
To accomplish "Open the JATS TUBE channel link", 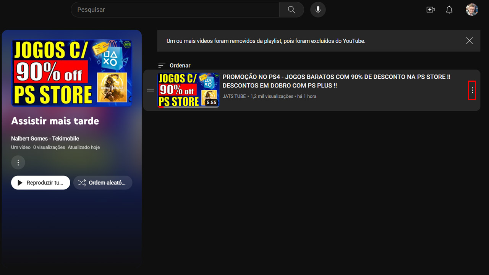I will pos(234,96).
